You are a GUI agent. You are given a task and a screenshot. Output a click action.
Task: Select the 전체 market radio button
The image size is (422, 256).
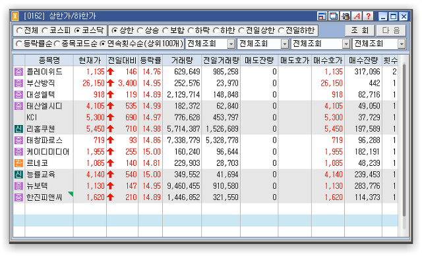19,30
